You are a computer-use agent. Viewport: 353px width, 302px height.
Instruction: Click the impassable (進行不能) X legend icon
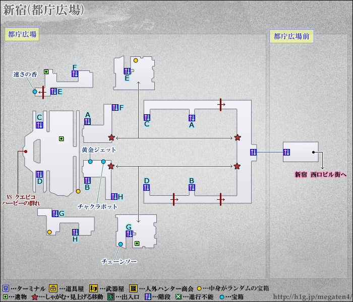(179, 297)
